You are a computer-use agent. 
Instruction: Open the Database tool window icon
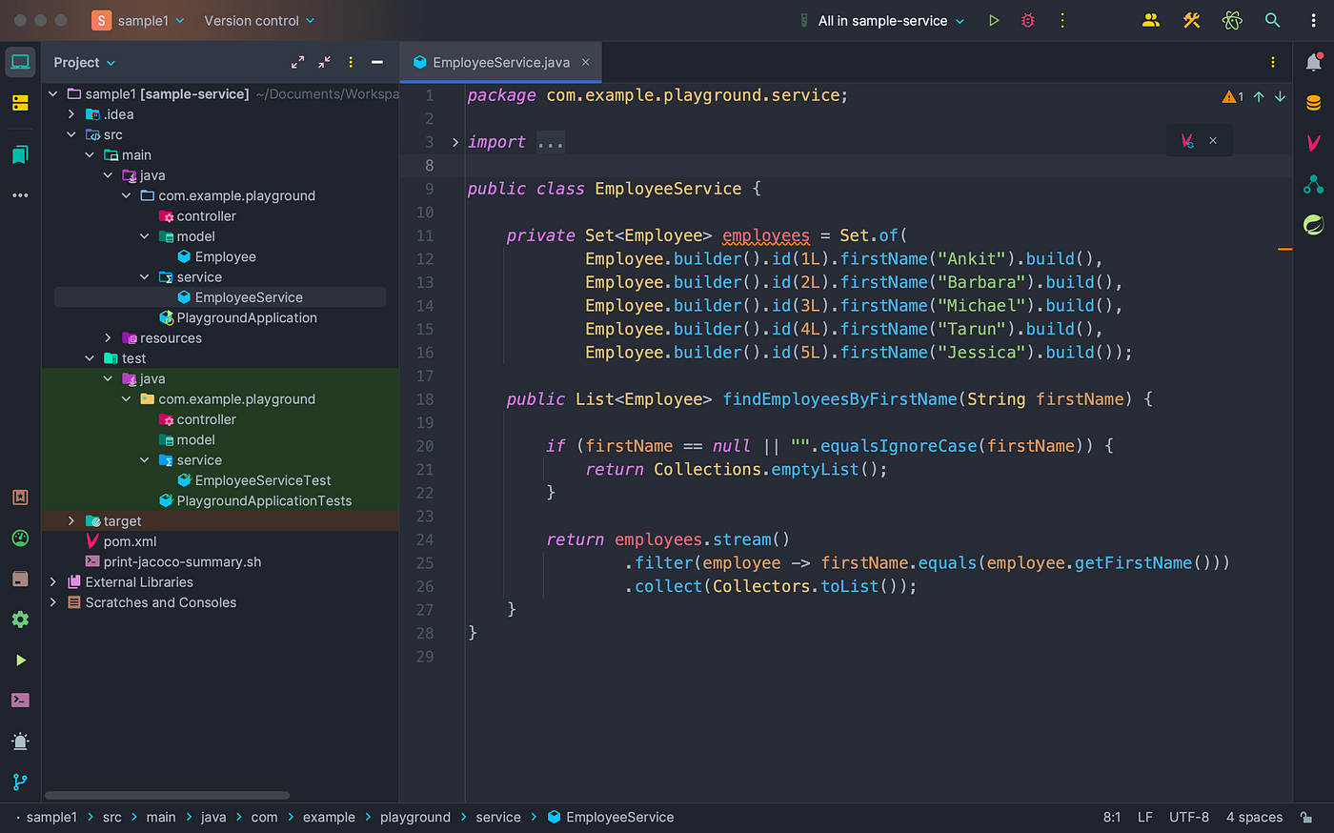coord(1314,102)
